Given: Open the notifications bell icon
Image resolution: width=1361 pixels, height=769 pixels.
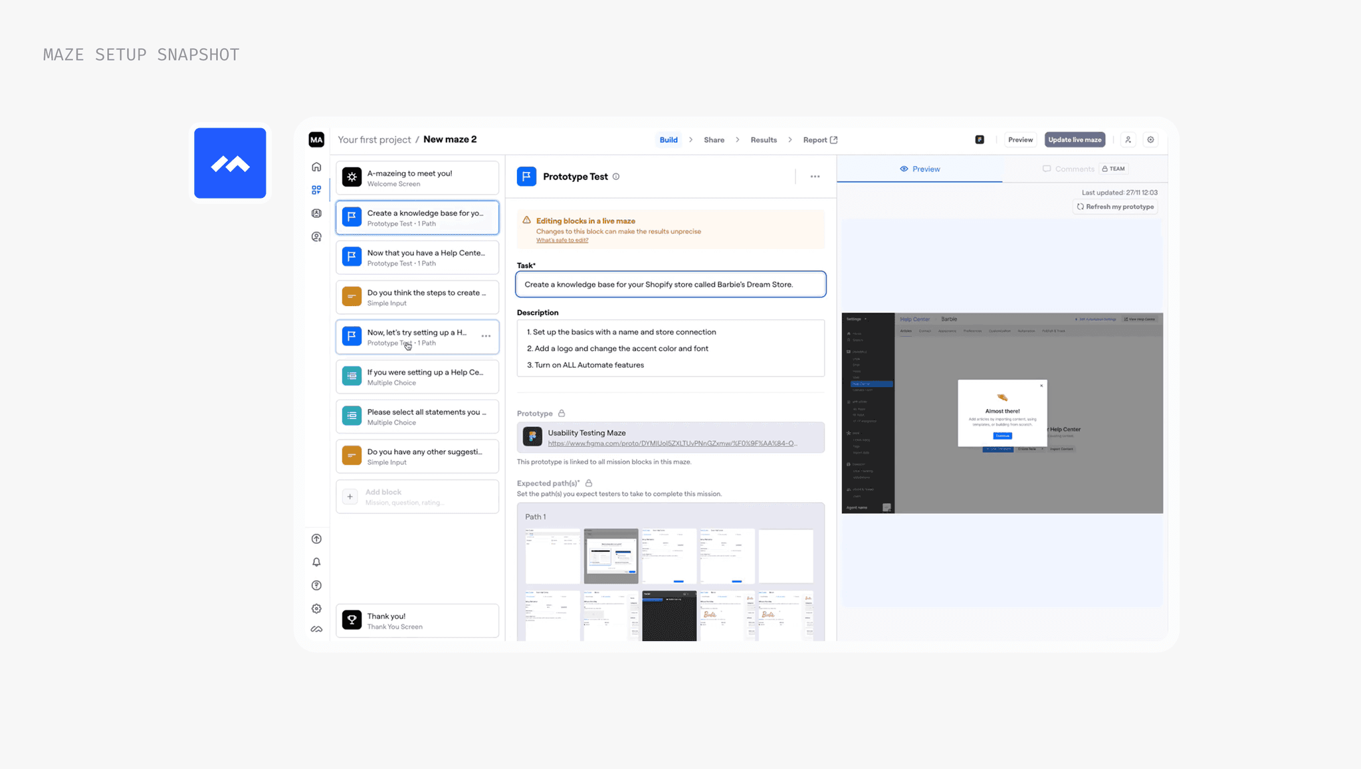Looking at the screenshot, I should (316, 562).
